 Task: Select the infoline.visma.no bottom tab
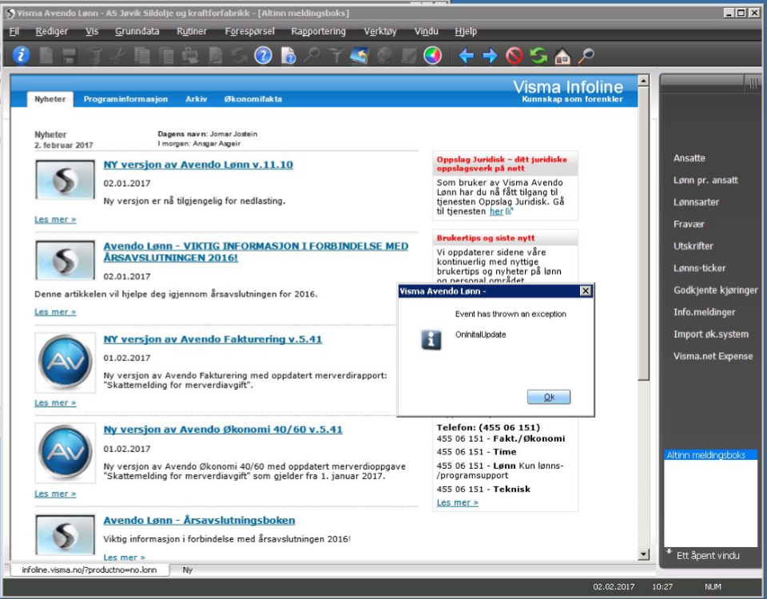(x=89, y=570)
